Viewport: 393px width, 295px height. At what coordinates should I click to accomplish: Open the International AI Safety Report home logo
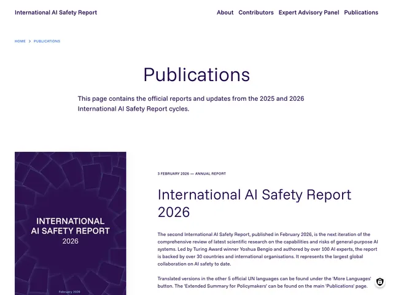[56, 12]
